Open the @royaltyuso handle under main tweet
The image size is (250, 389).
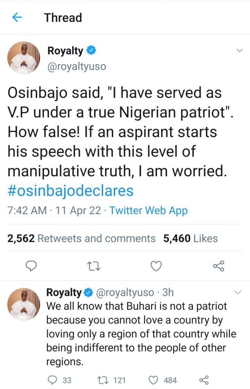[x=76, y=66]
